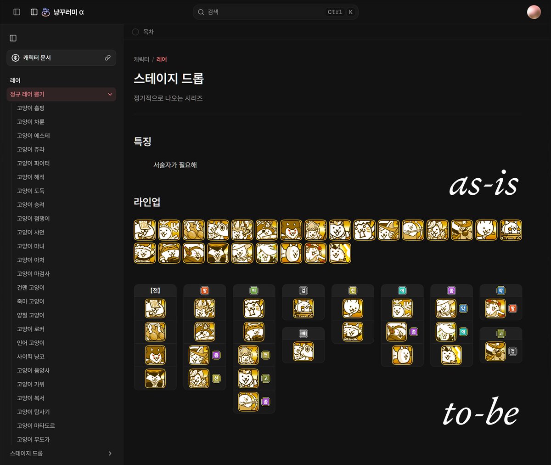Viewport: 551px width, 465px height.
Task: Open the 고양이 마녀 sidebar page
Action: point(31,246)
